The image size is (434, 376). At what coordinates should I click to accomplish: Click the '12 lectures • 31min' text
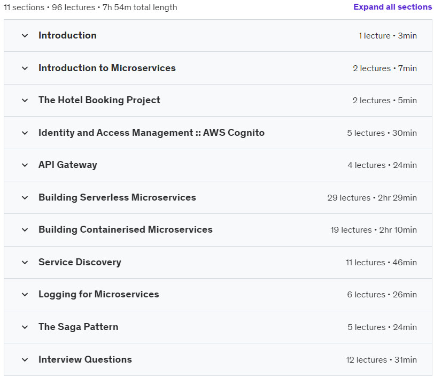(x=382, y=359)
